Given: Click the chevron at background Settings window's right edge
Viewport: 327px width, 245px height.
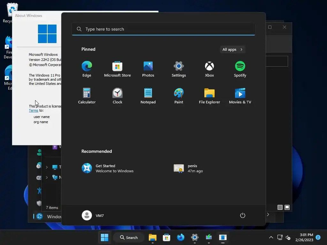Looking at the screenshot, I should tap(268, 214).
